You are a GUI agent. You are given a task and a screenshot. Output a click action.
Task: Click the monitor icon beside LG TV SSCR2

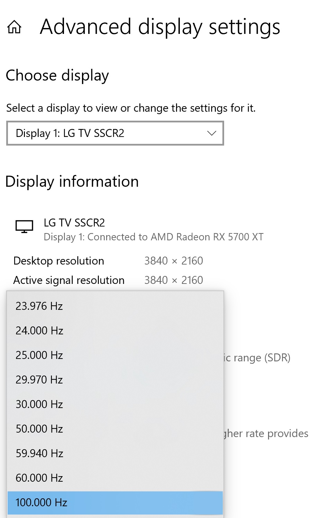[x=24, y=227]
